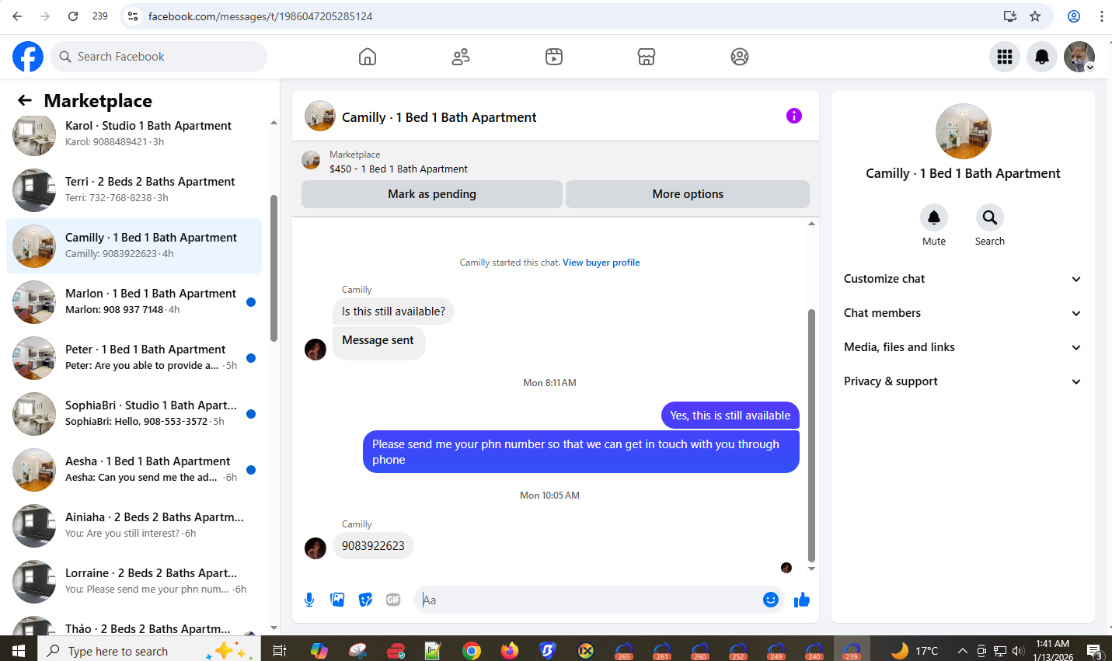Open Karol Studio 1 Bath Apartment chat
1112x661 pixels.
pos(134,134)
